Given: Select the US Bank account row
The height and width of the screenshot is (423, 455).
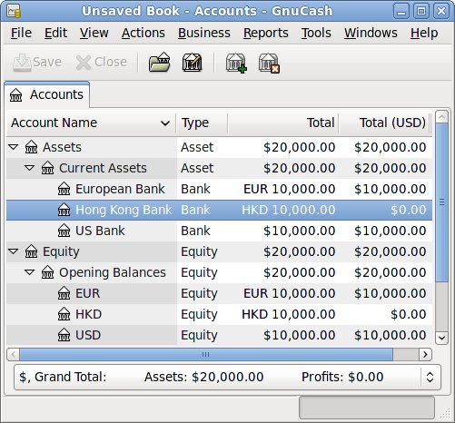Looking at the screenshot, I should point(219,231).
